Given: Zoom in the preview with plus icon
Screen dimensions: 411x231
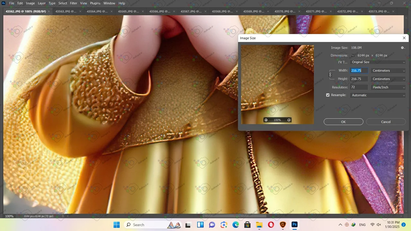Looking at the screenshot, I should click(x=289, y=120).
